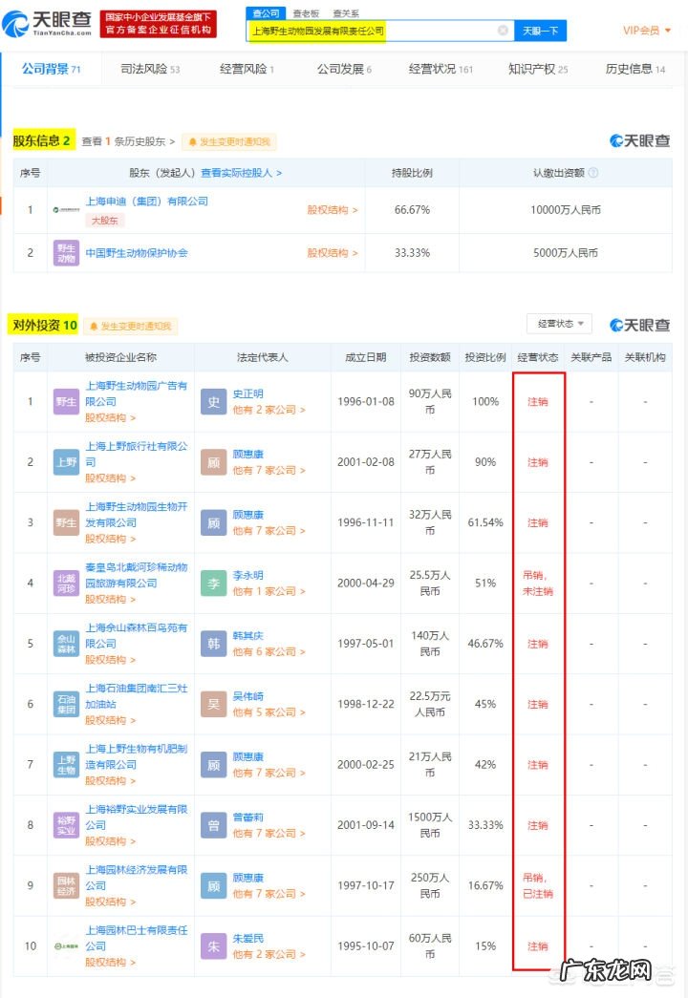The height and width of the screenshot is (998, 688).
Task: Click the TianYanCha logo at top left
Action: click(47, 24)
